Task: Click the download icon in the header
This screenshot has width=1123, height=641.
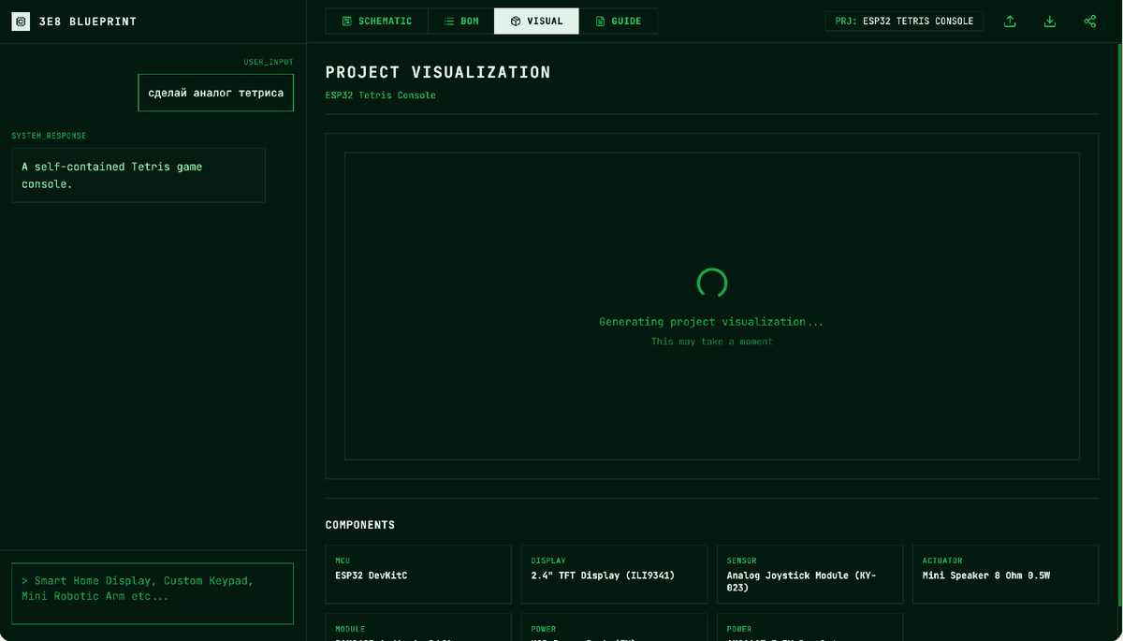Action: tap(1050, 22)
